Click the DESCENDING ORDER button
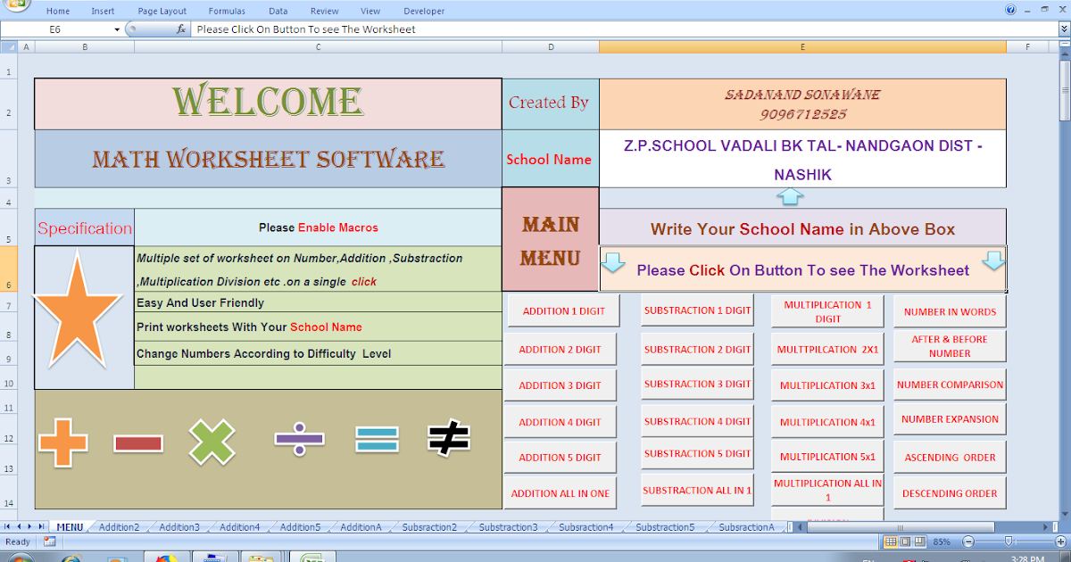This screenshot has height=562, width=1071. 949,492
